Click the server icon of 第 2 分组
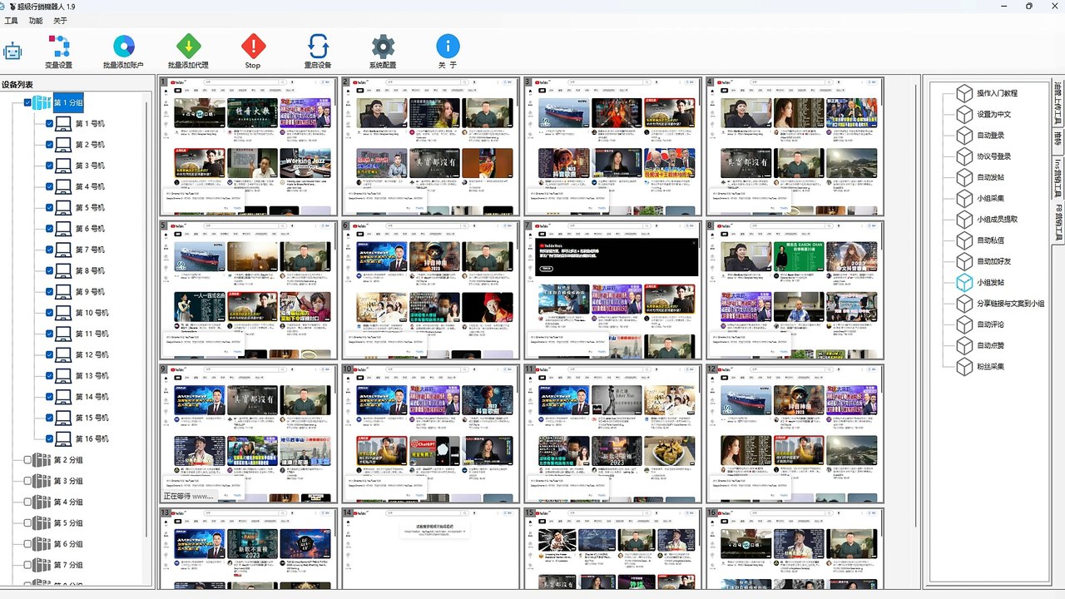 tap(42, 460)
